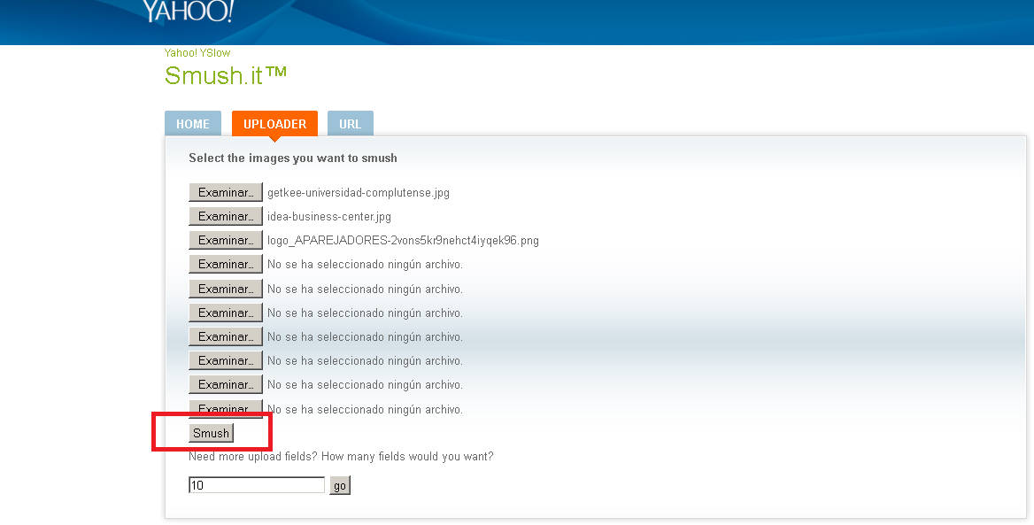Click the seventh row Examinar browse button
Viewport: 1034px width, 525px height.
[226, 336]
